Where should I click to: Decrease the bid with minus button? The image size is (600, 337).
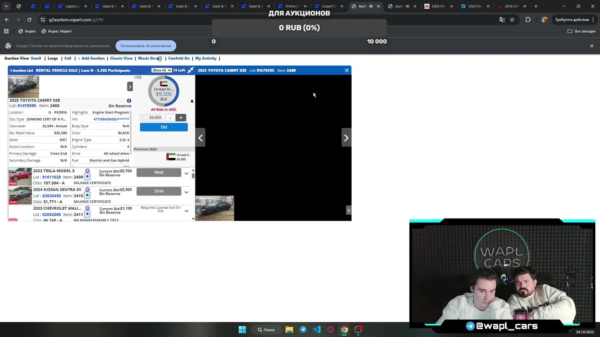click(x=171, y=117)
